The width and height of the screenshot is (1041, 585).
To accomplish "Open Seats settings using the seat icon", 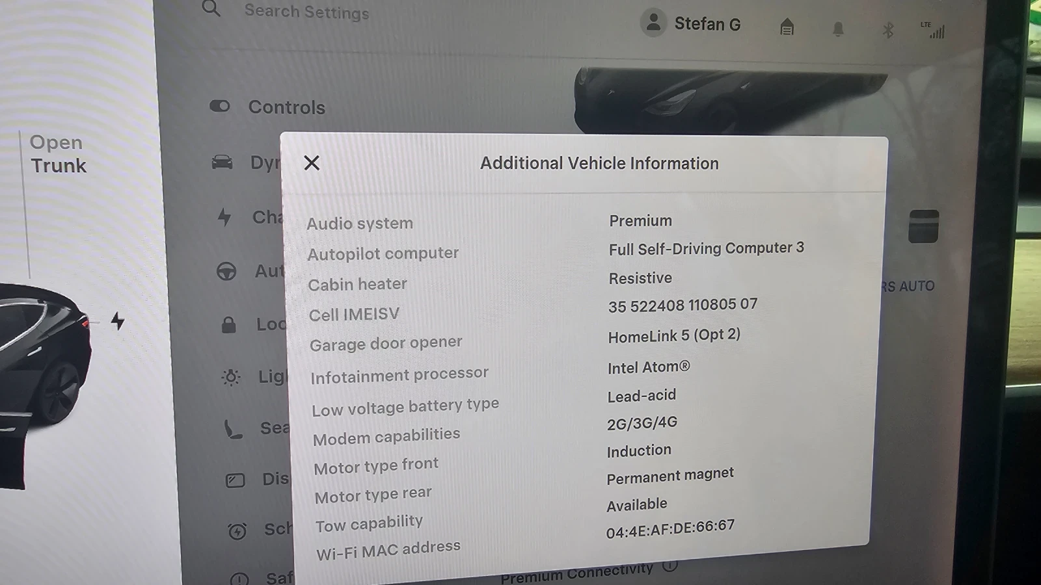I will pyautogui.click(x=233, y=428).
